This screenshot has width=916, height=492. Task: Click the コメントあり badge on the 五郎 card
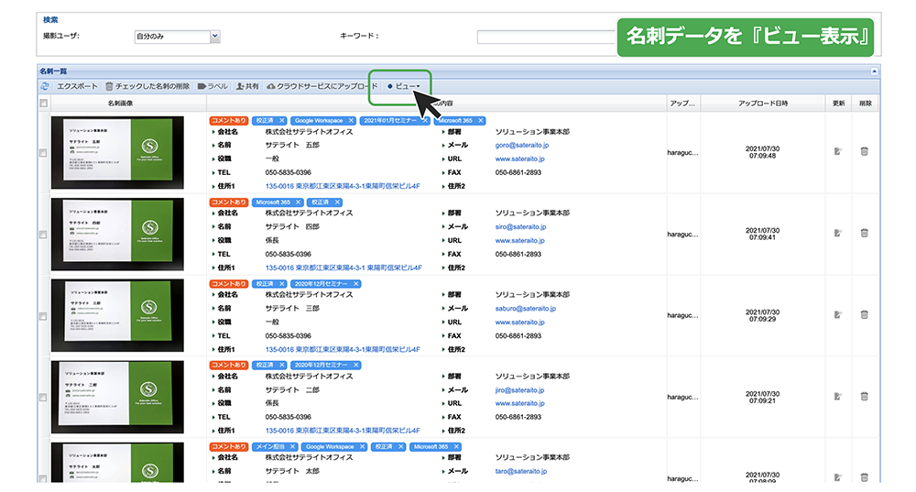pyautogui.click(x=228, y=121)
